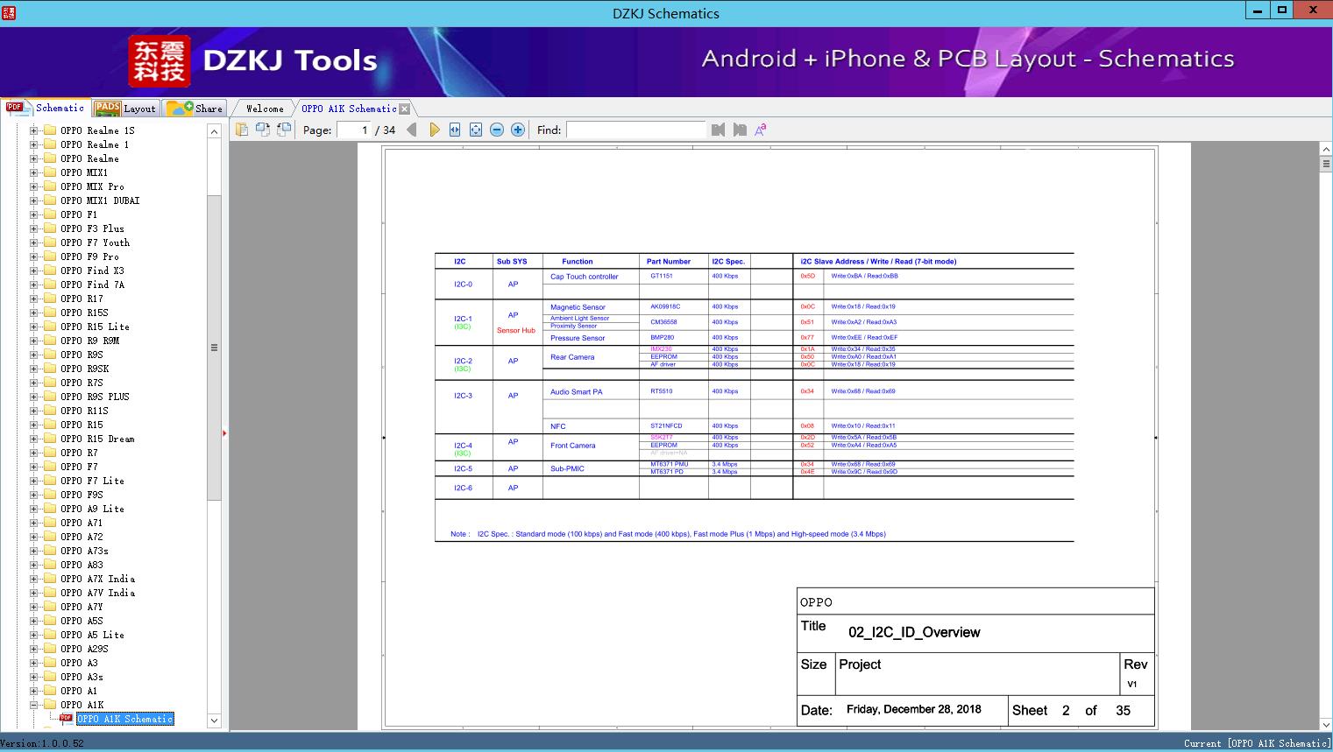Click the document viewer scroll up arrow
This screenshot has height=752, width=1333.
[x=1325, y=150]
